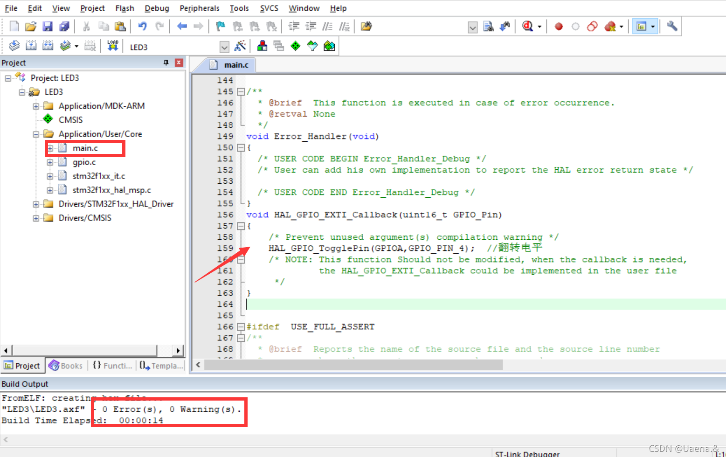Toggle fold at line 166 #ifdef

pyautogui.click(x=241, y=327)
